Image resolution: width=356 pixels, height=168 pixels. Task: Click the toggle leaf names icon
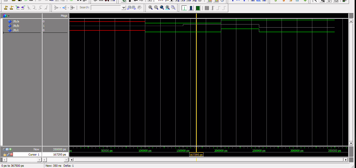[x=4, y=149]
